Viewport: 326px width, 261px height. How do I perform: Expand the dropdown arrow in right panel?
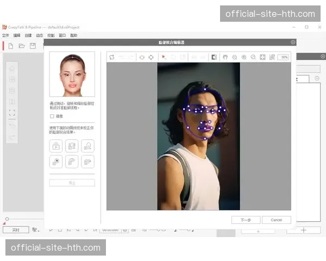tap(317, 78)
